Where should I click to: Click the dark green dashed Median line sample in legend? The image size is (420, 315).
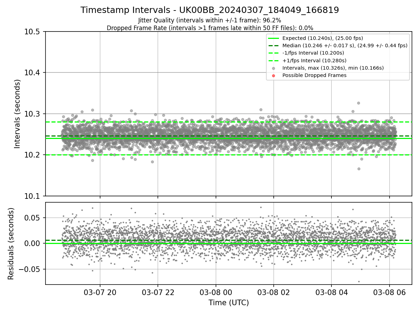click(x=274, y=45)
